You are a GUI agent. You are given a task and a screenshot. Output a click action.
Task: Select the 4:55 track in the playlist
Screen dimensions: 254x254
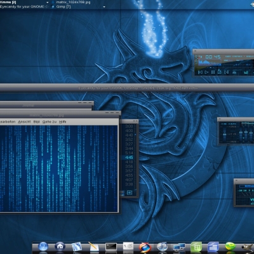[x=129, y=175]
